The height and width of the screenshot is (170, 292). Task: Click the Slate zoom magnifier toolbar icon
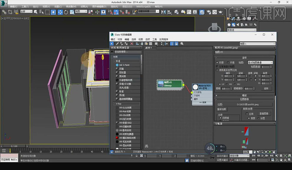pyautogui.click(x=182, y=44)
